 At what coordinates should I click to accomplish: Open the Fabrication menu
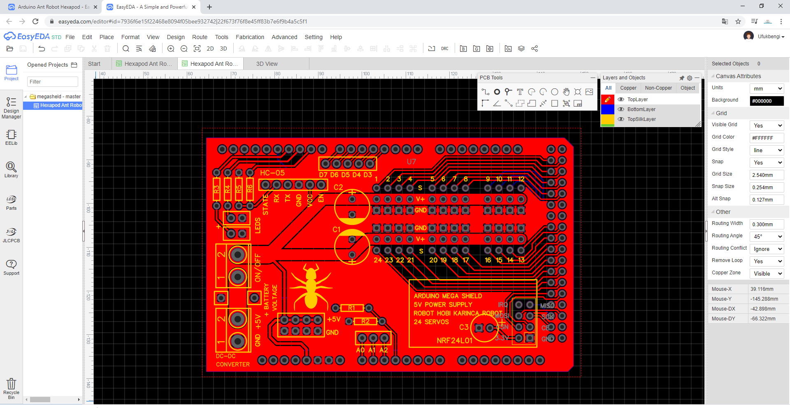(x=250, y=37)
